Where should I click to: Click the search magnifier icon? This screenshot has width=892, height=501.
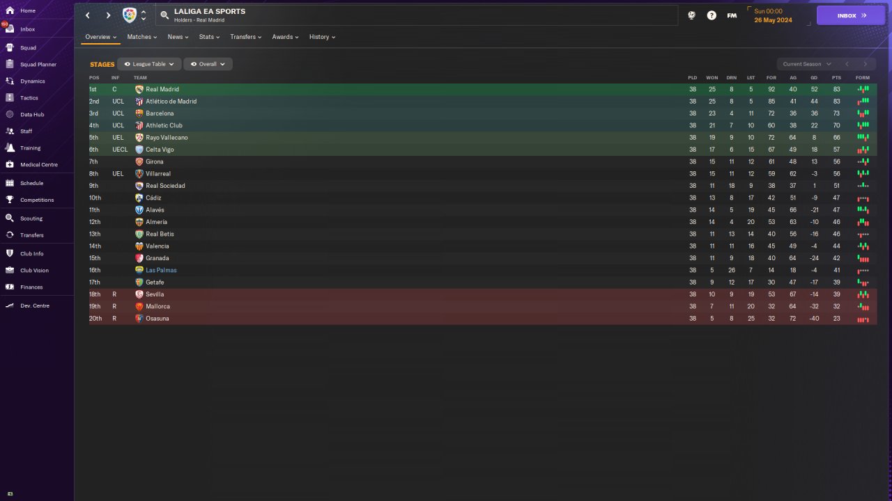coord(164,15)
